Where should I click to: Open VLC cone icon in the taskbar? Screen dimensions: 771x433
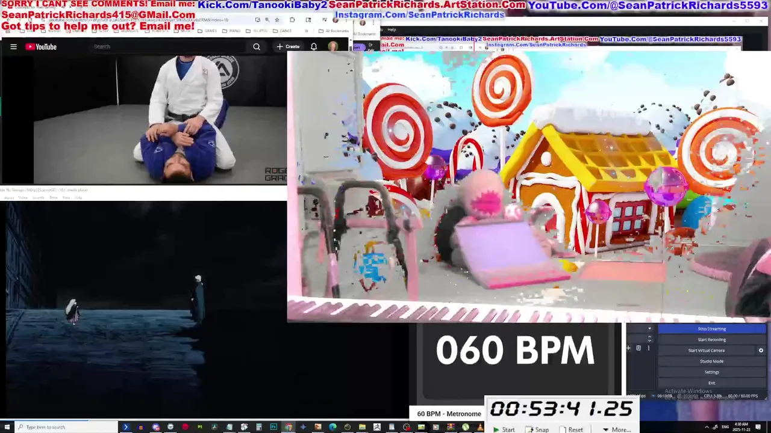[480, 427]
